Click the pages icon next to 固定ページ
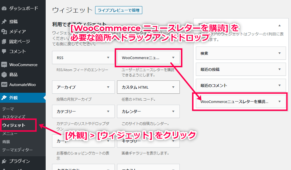 (x=4, y=42)
